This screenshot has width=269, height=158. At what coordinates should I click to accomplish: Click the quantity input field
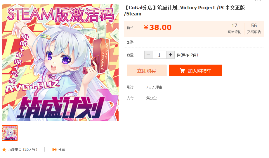click(x=159, y=55)
